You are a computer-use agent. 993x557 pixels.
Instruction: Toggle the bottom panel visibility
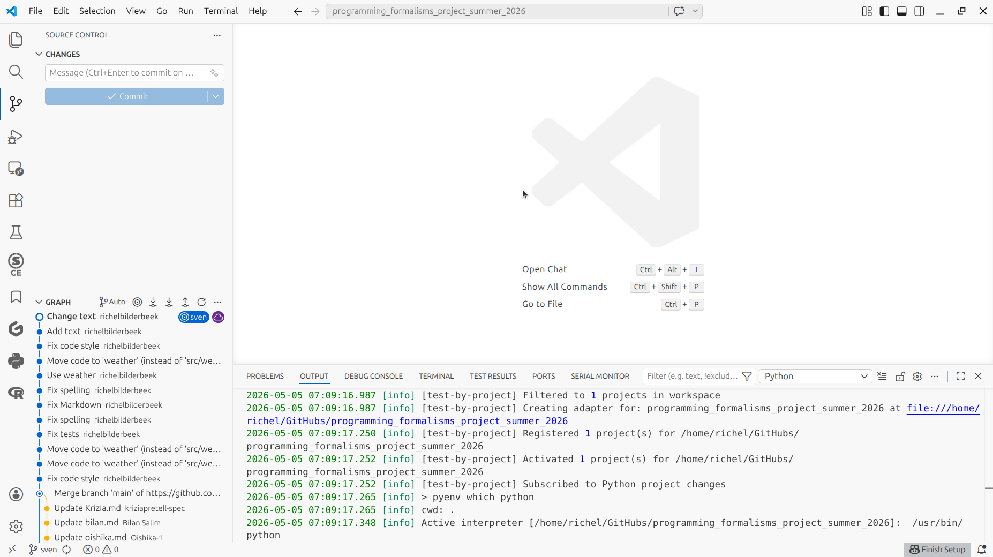[x=902, y=11]
